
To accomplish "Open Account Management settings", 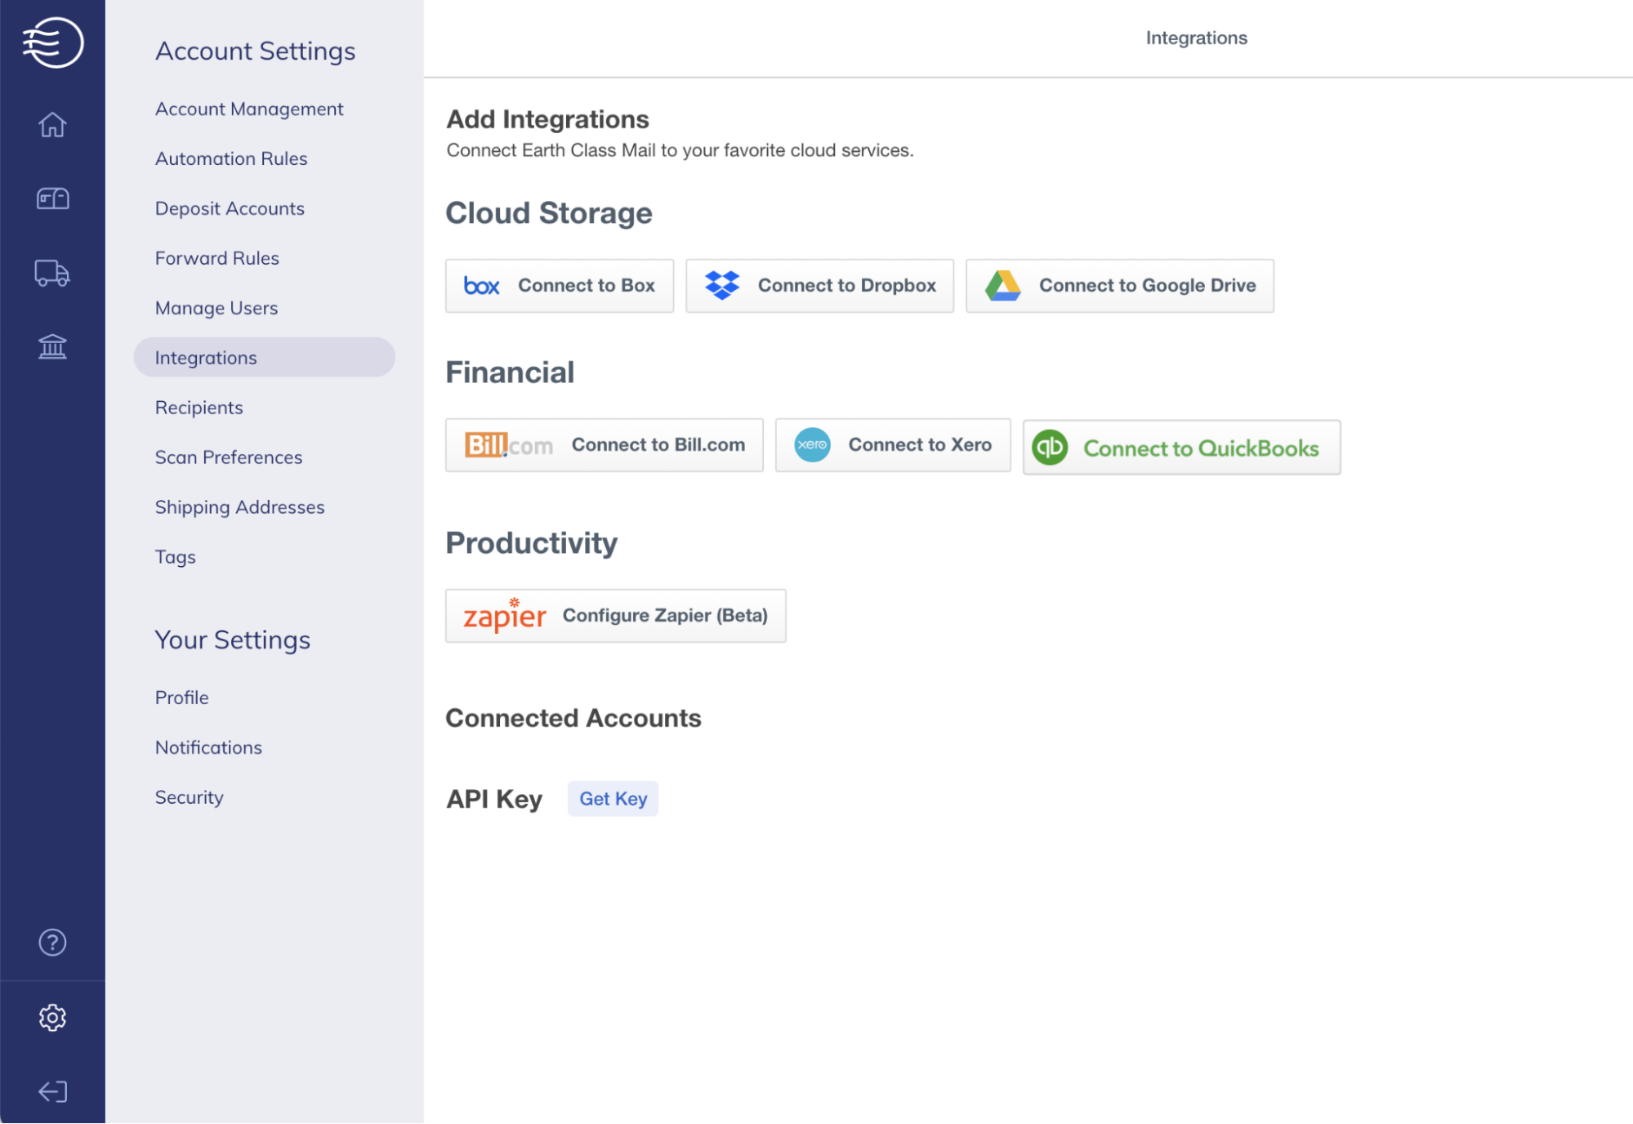I will tap(249, 109).
